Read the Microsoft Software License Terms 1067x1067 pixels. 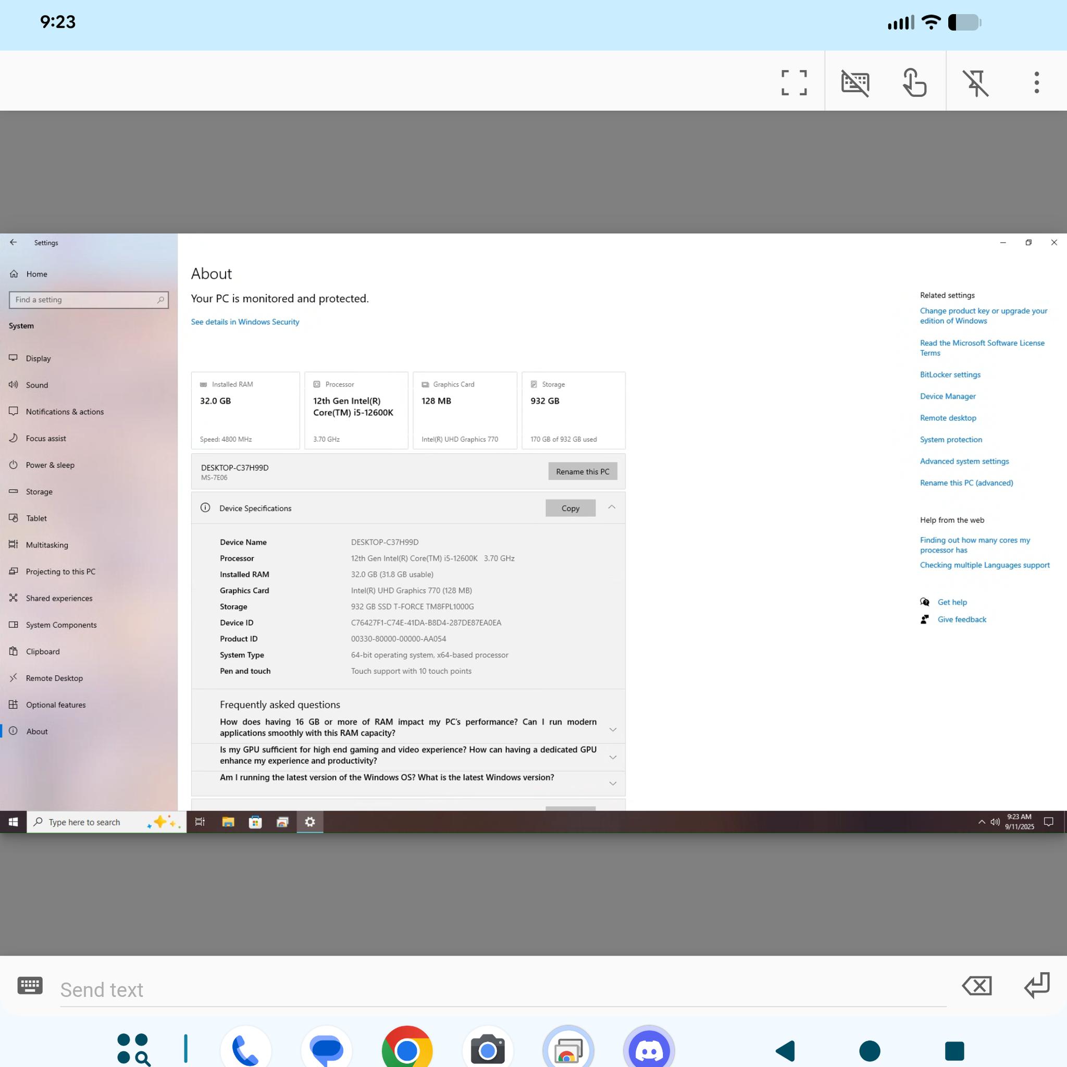click(982, 348)
